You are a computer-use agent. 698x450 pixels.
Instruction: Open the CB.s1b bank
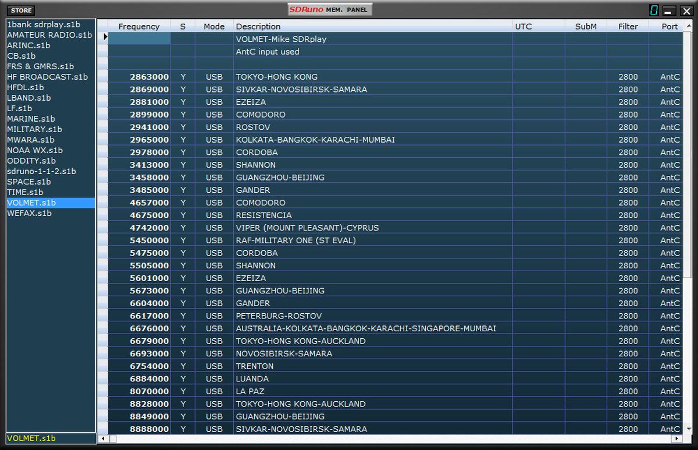pos(21,56)
